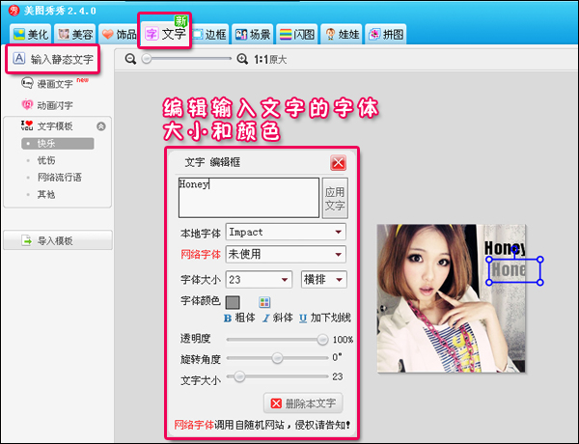Open the 横排 text direction dropdown
The height and width of the screenshot is (444, 579).
(323, 280)
